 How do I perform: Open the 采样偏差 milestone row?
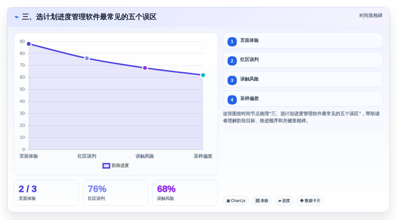303,99
